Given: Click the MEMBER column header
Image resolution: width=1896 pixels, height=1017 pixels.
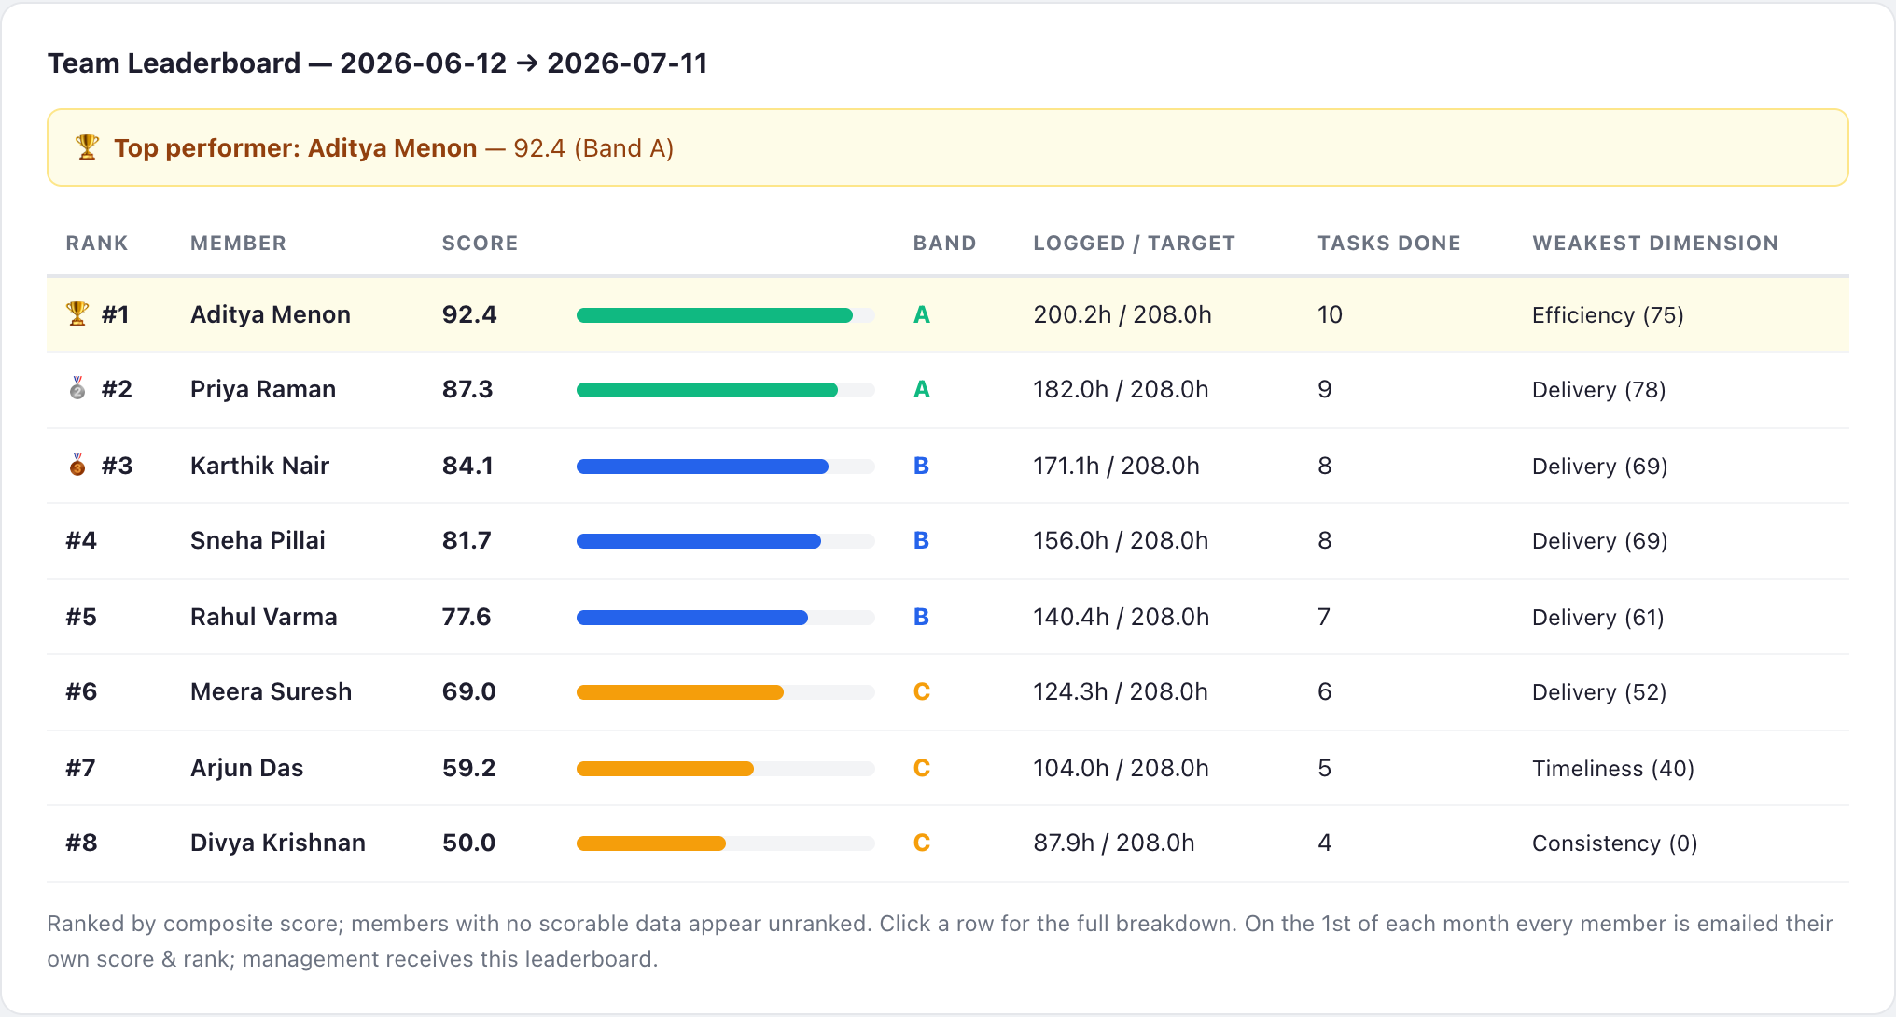Looking at the screenshot, I should coord(238,243).
